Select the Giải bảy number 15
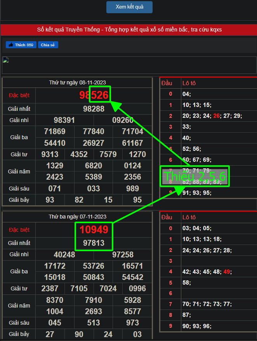257x341 pixels. click(x=108, y=200)
